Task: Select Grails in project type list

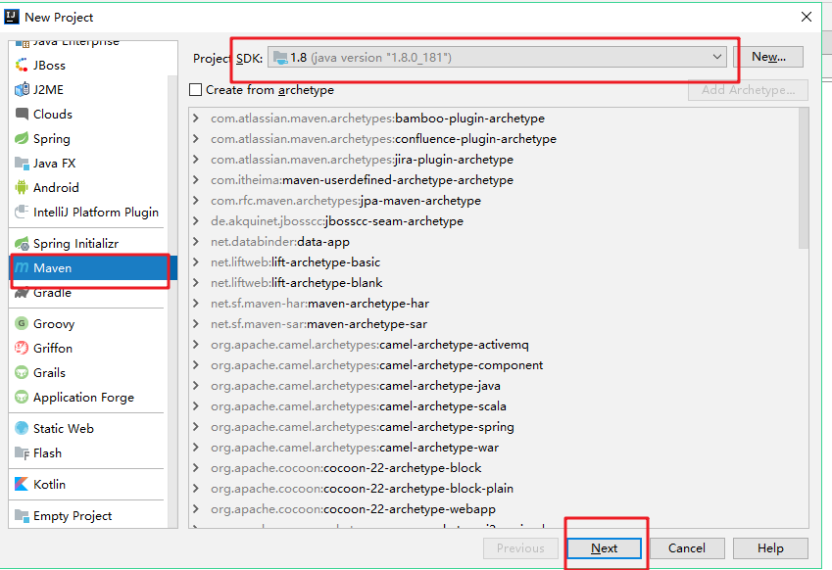Action: tap(87, 372)
